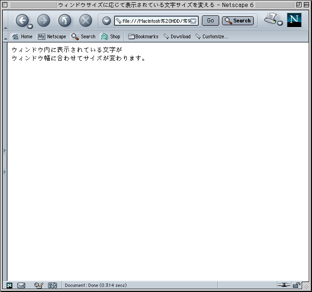The width and height of the screenshot is (312, 292).
Task: Open Navigator from status bar N icon
Action: point(9,285)
